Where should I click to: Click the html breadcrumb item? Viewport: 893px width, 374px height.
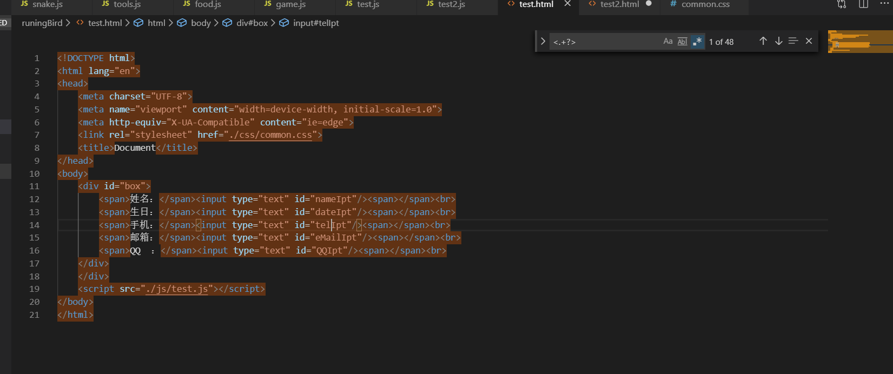pyautogui.click(x=156, y=23)
